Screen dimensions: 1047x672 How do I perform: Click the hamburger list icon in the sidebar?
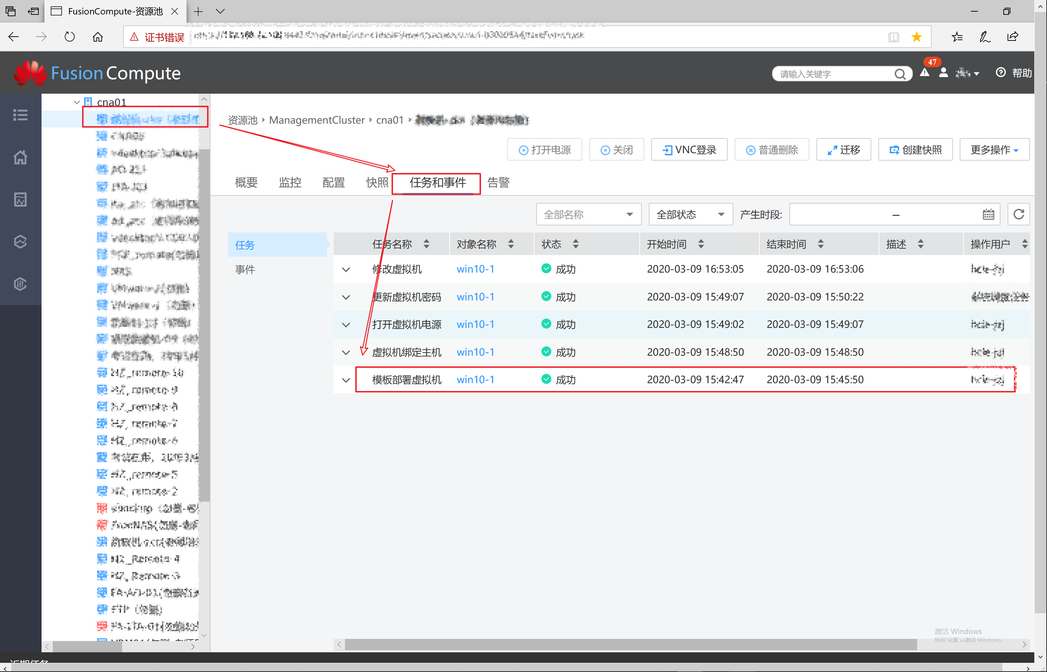[20, 115]
